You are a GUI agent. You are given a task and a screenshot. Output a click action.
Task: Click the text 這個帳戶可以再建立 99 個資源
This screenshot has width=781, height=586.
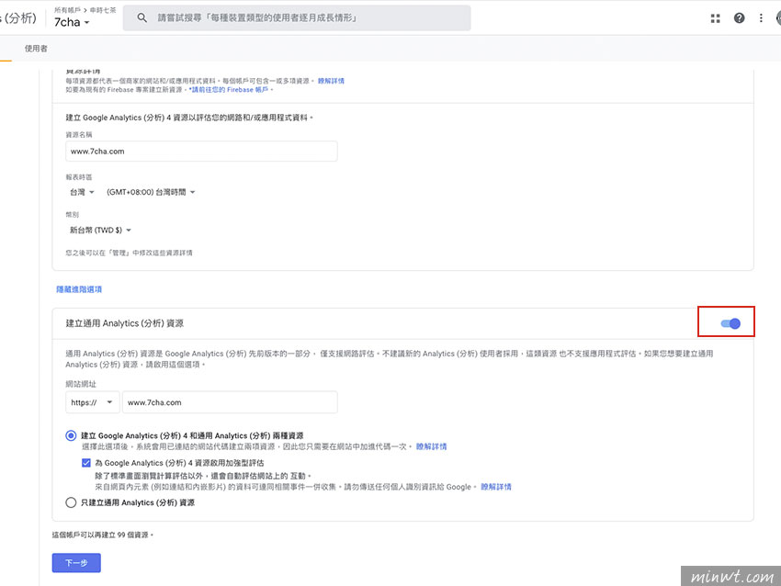[x=102, y=535]
